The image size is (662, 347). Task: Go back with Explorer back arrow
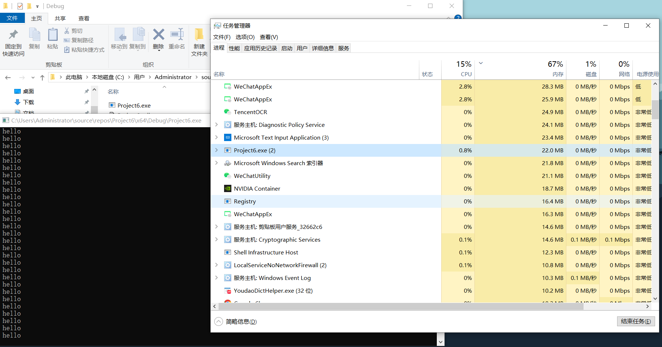coord(8,77)
